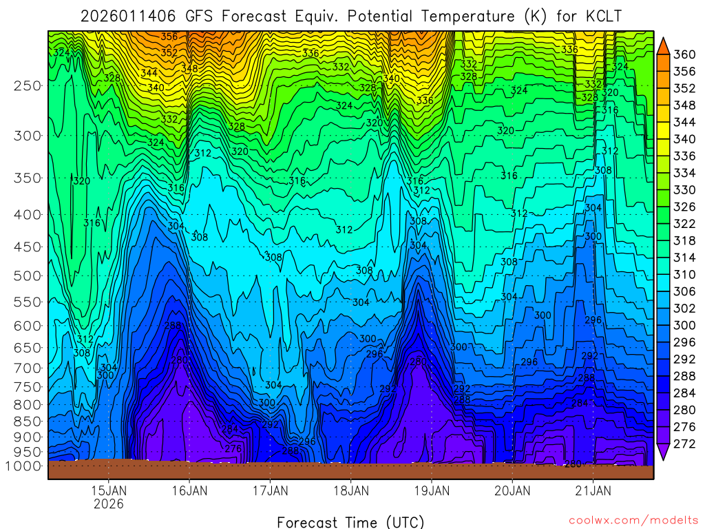
Task: Pick colorbar swatch between 322 and 326
Action: 663,216
